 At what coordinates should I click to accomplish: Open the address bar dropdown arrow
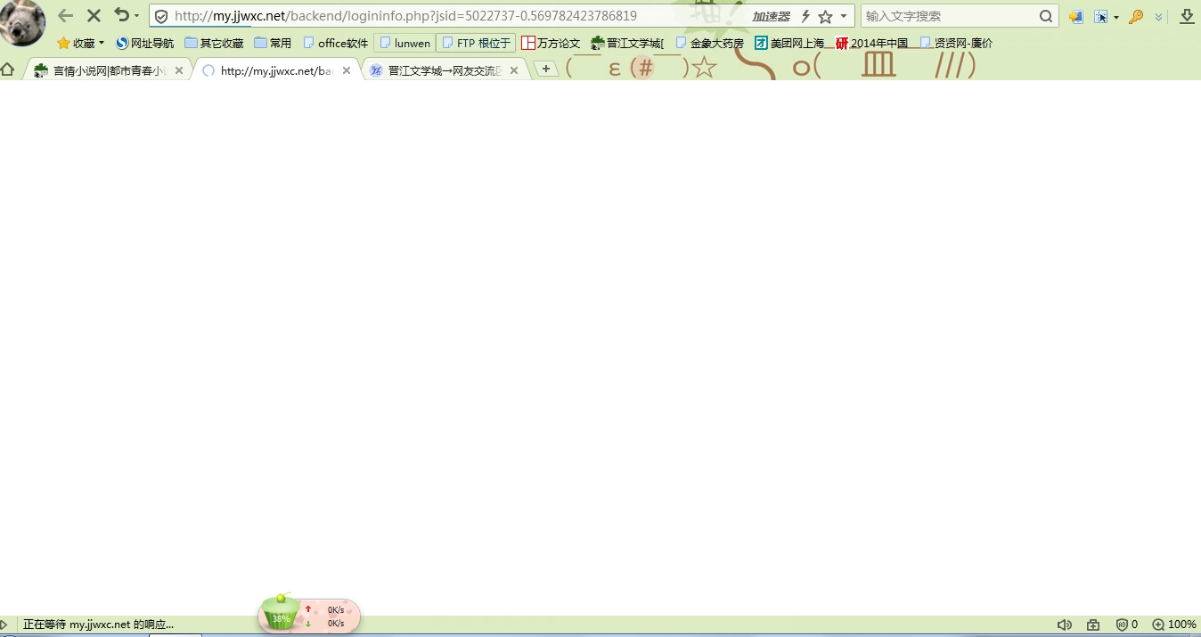[843, 16]
